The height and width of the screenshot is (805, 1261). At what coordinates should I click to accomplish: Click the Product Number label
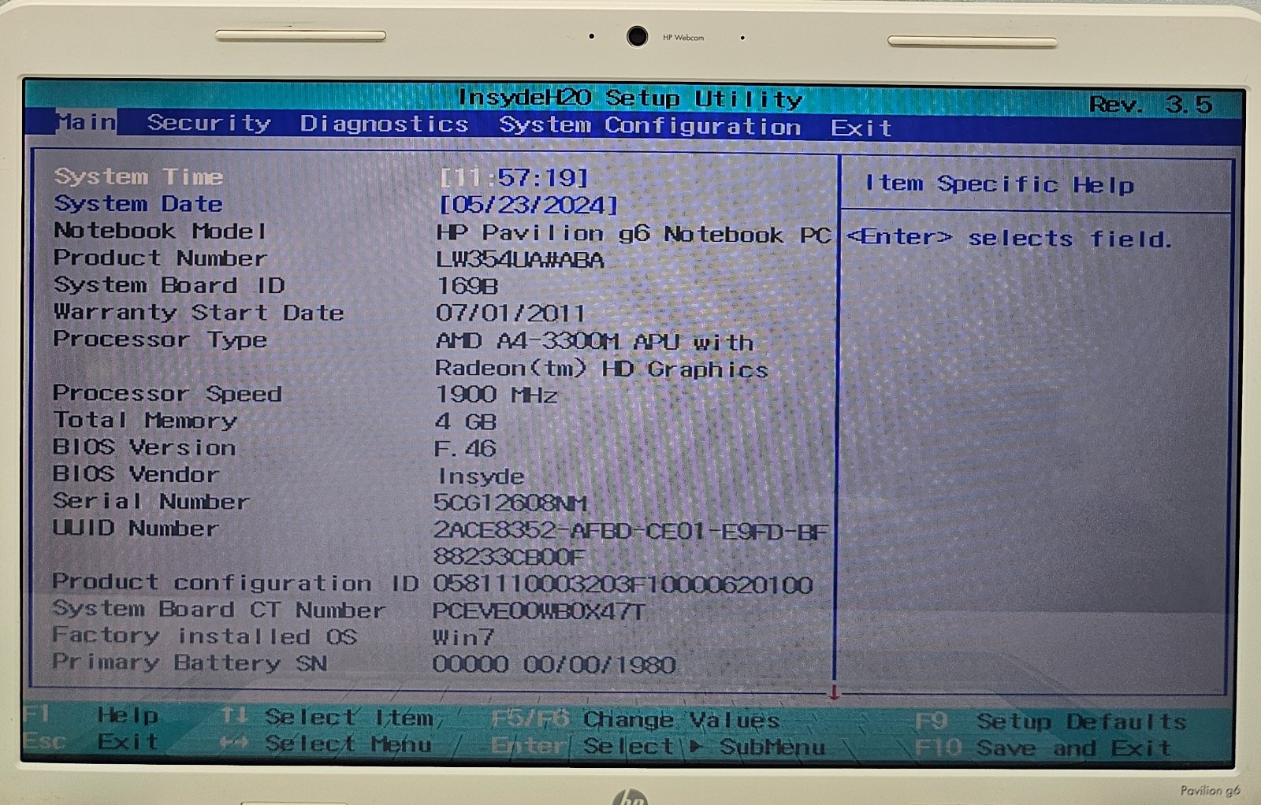[x=160, y=258]
